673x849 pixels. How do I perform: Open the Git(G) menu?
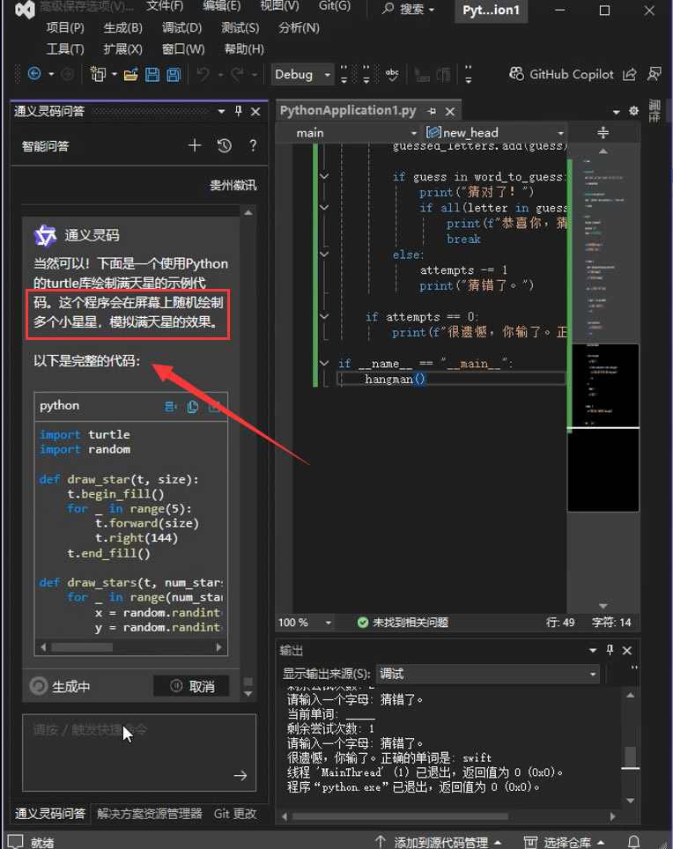click(x=334, y=6)
